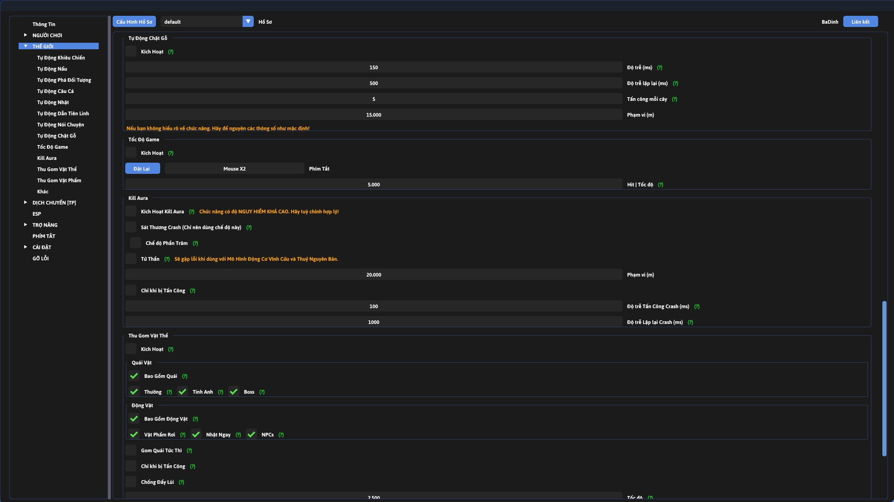
Task: Click help icon next to Tử Thần
Action: [x=167, y=259]
